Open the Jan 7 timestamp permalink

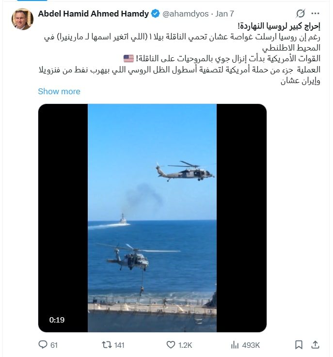tap(224, 14)
